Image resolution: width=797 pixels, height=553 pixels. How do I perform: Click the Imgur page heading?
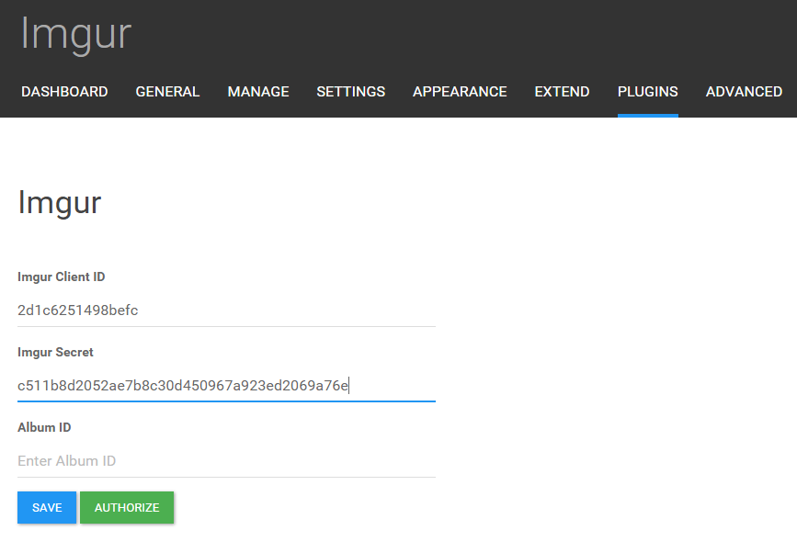(60, 203)
